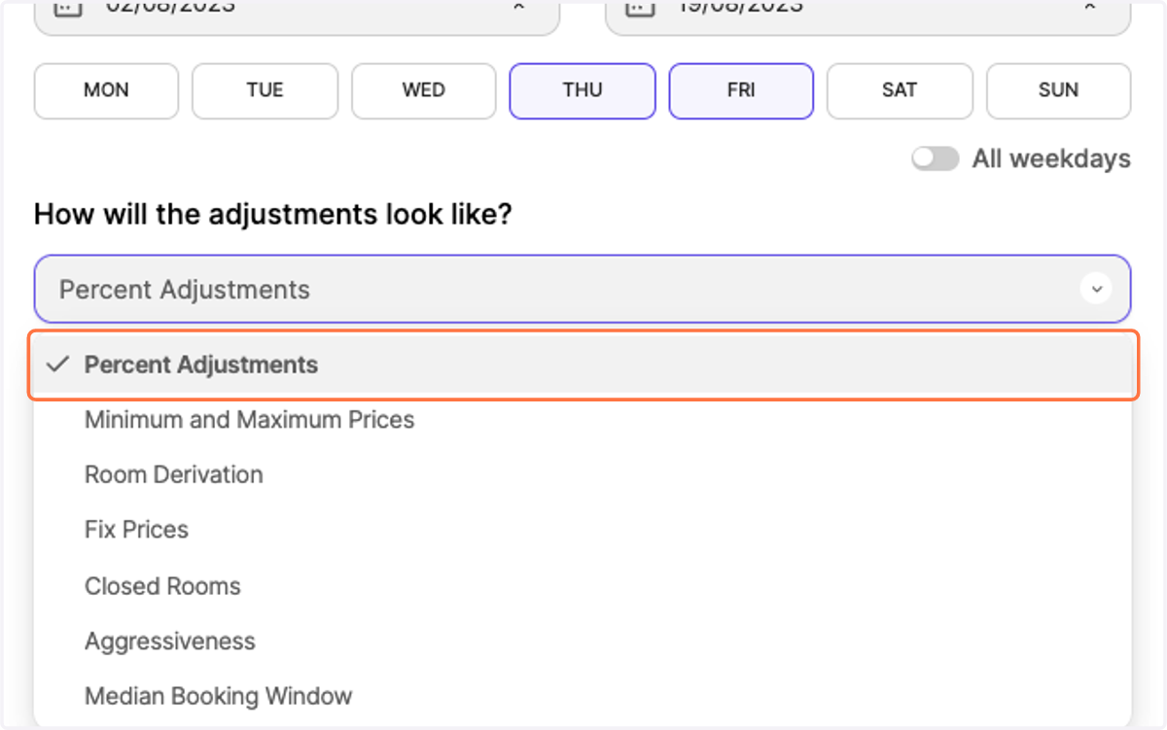Select Minimum and Maximum Prices option
This screenshot has width=1167, height=730.
[x=583, y=420]
